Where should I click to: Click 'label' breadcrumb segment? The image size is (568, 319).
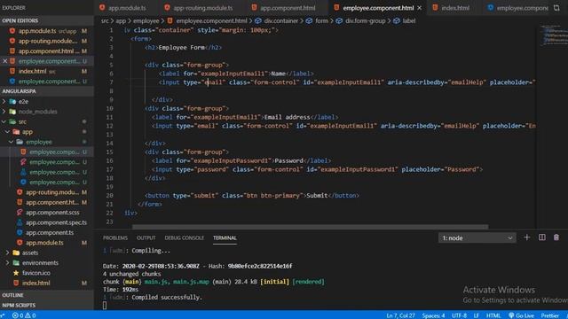point(405,21)
